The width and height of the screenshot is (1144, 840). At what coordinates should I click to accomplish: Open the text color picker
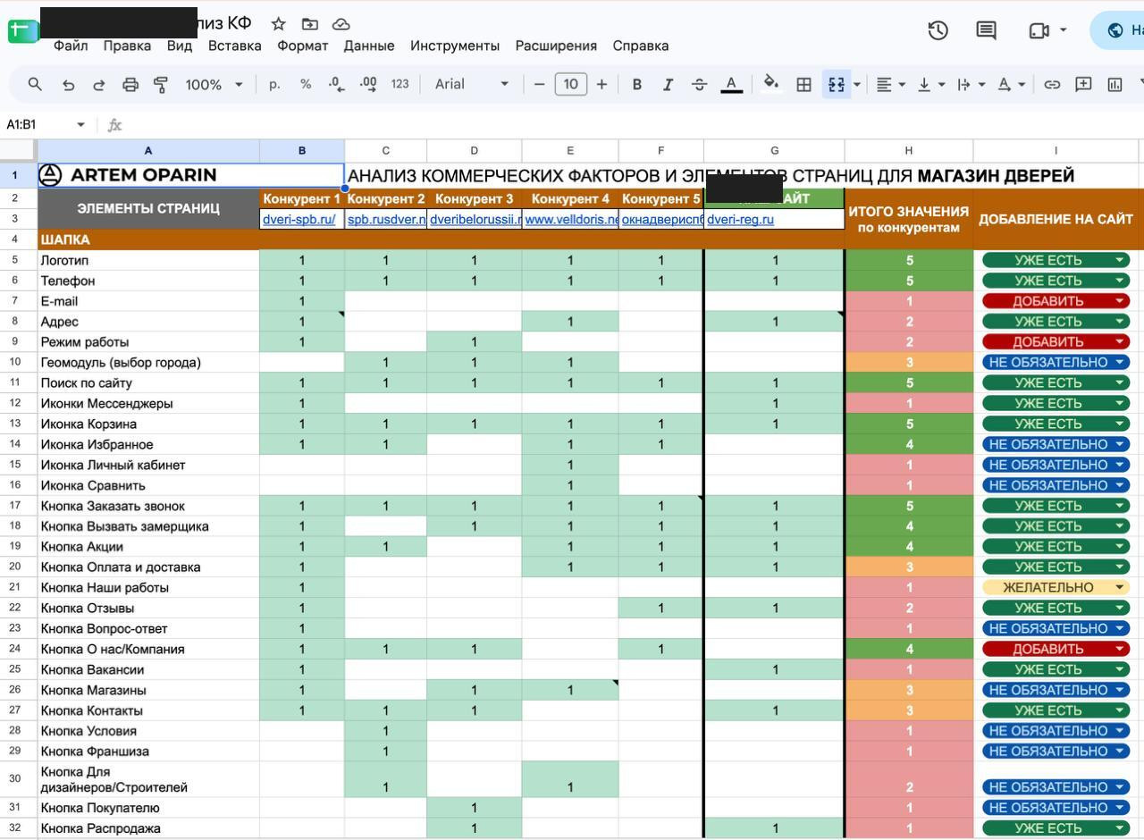point(731,84)
